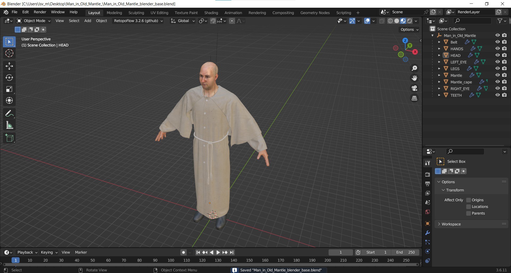This screenshot has width=511, height=273.
Task: Open the Scene properties tab
Action: (427, 202)
